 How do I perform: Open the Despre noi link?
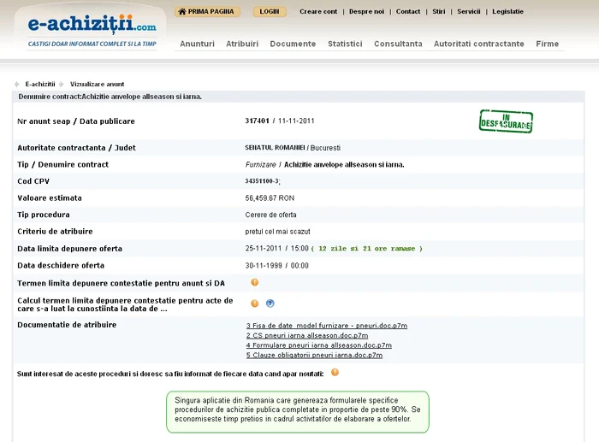(366, 11)
